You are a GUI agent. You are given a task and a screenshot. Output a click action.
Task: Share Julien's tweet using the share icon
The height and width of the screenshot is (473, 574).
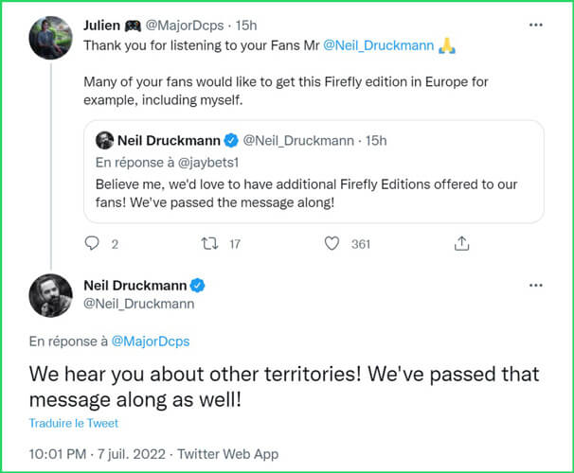pyautogui.click(x=461, y=244)
